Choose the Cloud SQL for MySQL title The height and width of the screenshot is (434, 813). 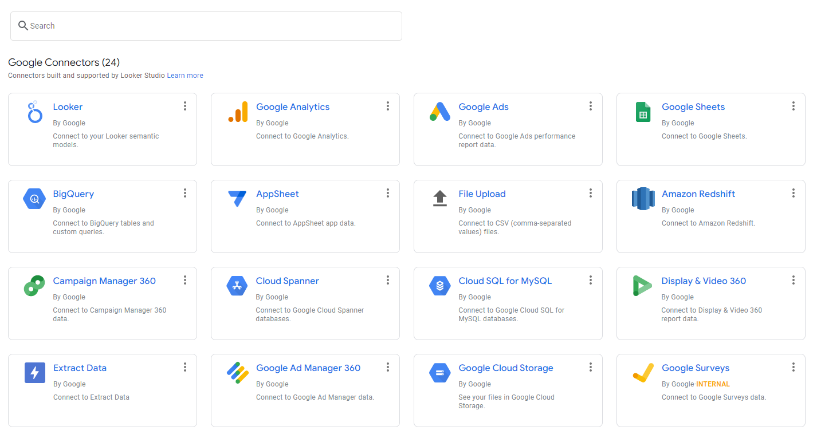click(x=505, y=281)
